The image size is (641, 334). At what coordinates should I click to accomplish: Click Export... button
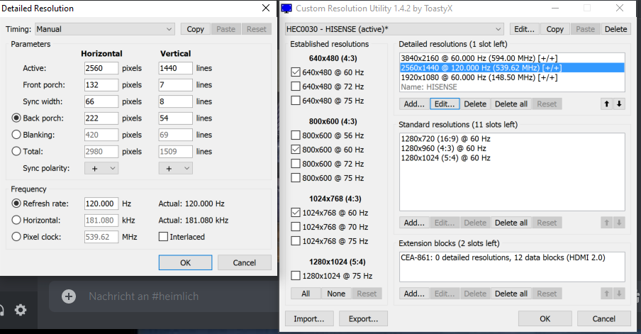coord(363,318)
